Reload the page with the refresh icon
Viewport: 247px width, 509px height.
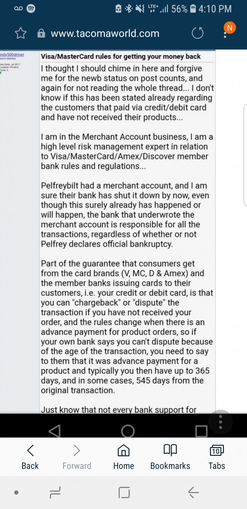pyautogui.click(x=197, y=33)
